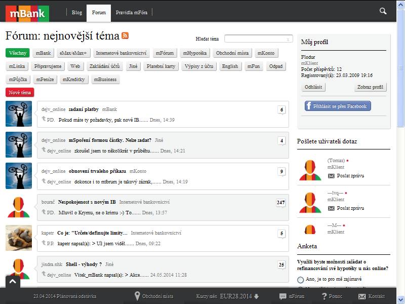Open —lvq— user avatar in sidebar
Image resolution: width=405 pixels, height=304 pixels.
tap(310, 202)
